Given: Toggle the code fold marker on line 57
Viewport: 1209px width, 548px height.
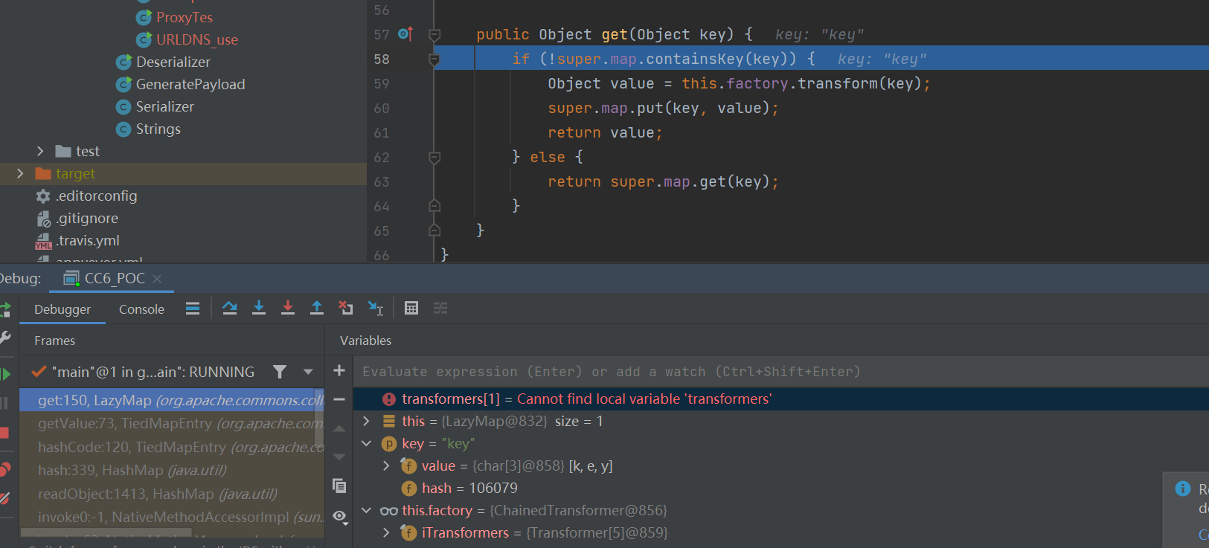Looking at the screenshot, I should (x=434, y=34).
